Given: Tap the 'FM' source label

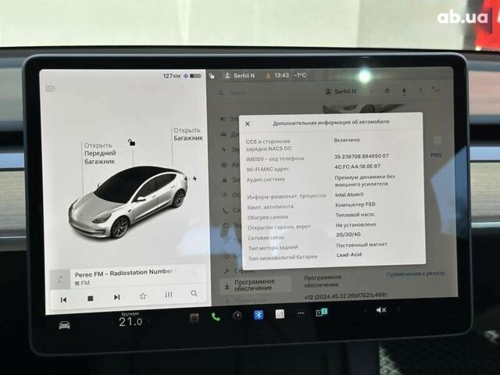Looking at the screenshot, I should click(82, 283).
